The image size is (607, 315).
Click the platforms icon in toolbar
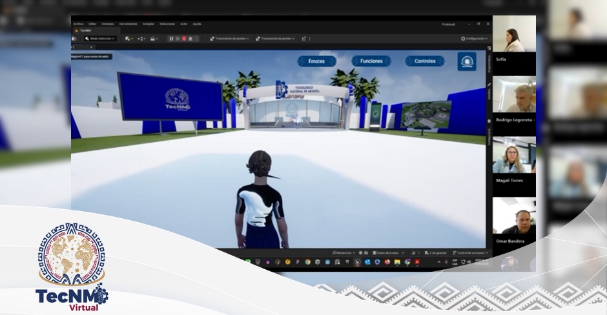tap(304, 39)
